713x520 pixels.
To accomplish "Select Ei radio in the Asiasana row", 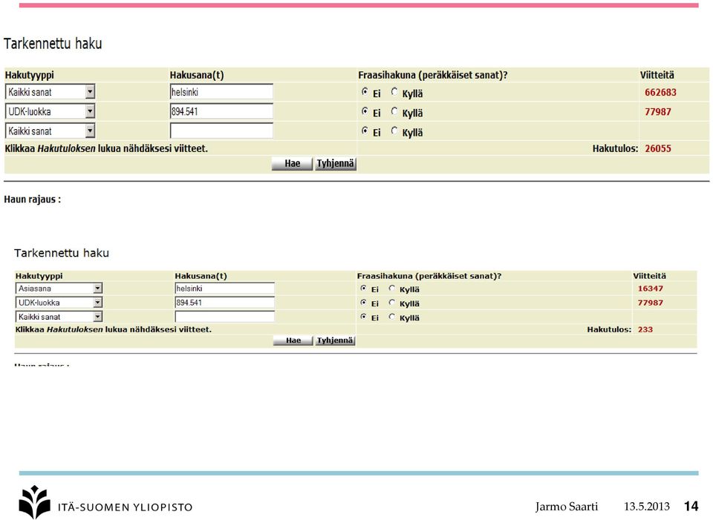I will click(363, 288).
